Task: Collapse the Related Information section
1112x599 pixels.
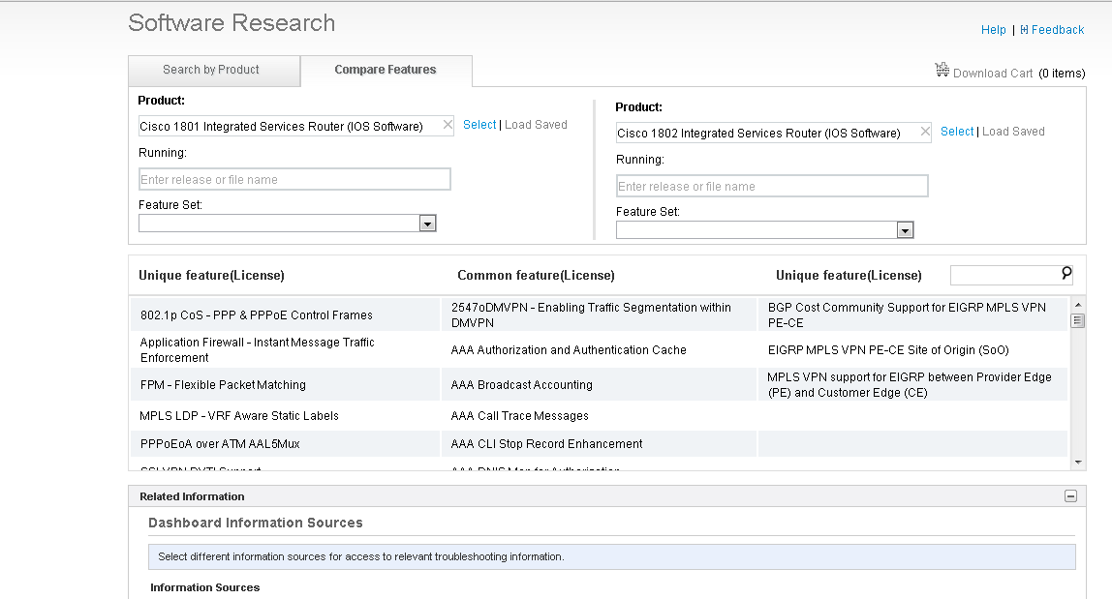Action: pos(1071,496)
